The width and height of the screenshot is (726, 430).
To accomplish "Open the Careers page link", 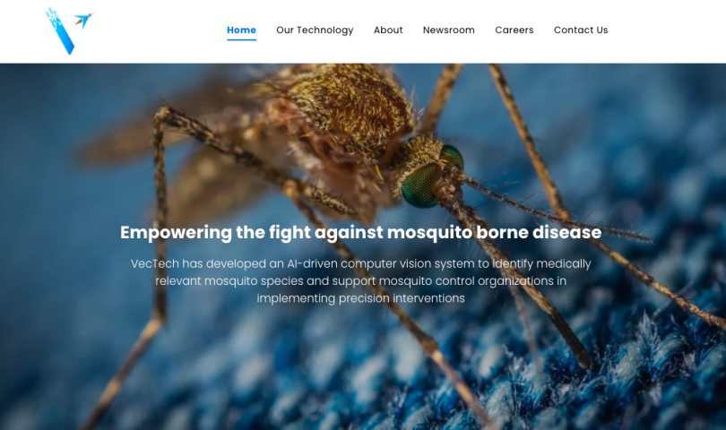I will tap(514, 30).
